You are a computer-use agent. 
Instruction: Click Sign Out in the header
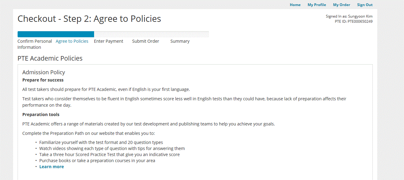pos(365,5)
